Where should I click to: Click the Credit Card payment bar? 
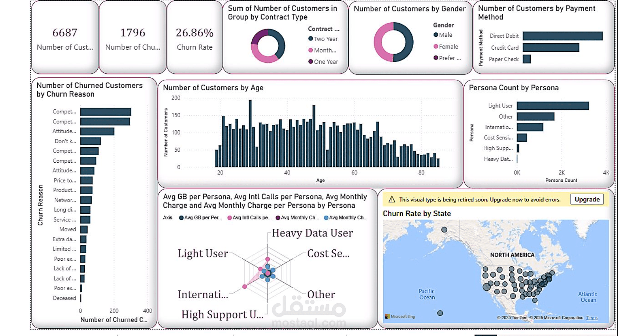point(551,47)
